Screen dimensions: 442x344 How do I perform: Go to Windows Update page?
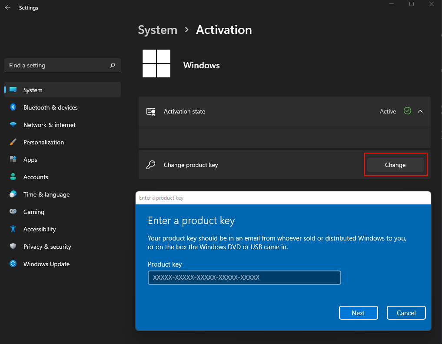pos(63,264)
